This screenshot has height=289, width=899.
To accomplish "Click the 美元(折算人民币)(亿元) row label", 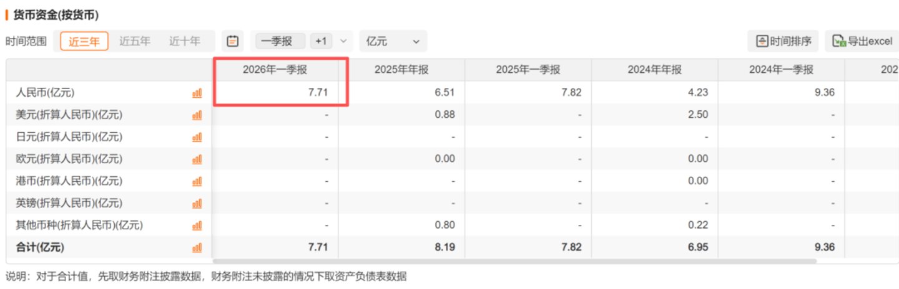I will click(x=69, y=115).
